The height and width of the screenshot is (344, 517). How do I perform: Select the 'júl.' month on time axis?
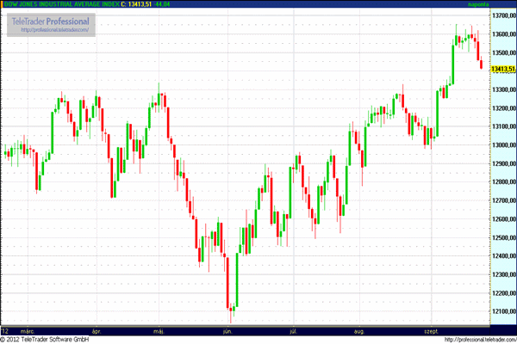(x=295, y=330)
